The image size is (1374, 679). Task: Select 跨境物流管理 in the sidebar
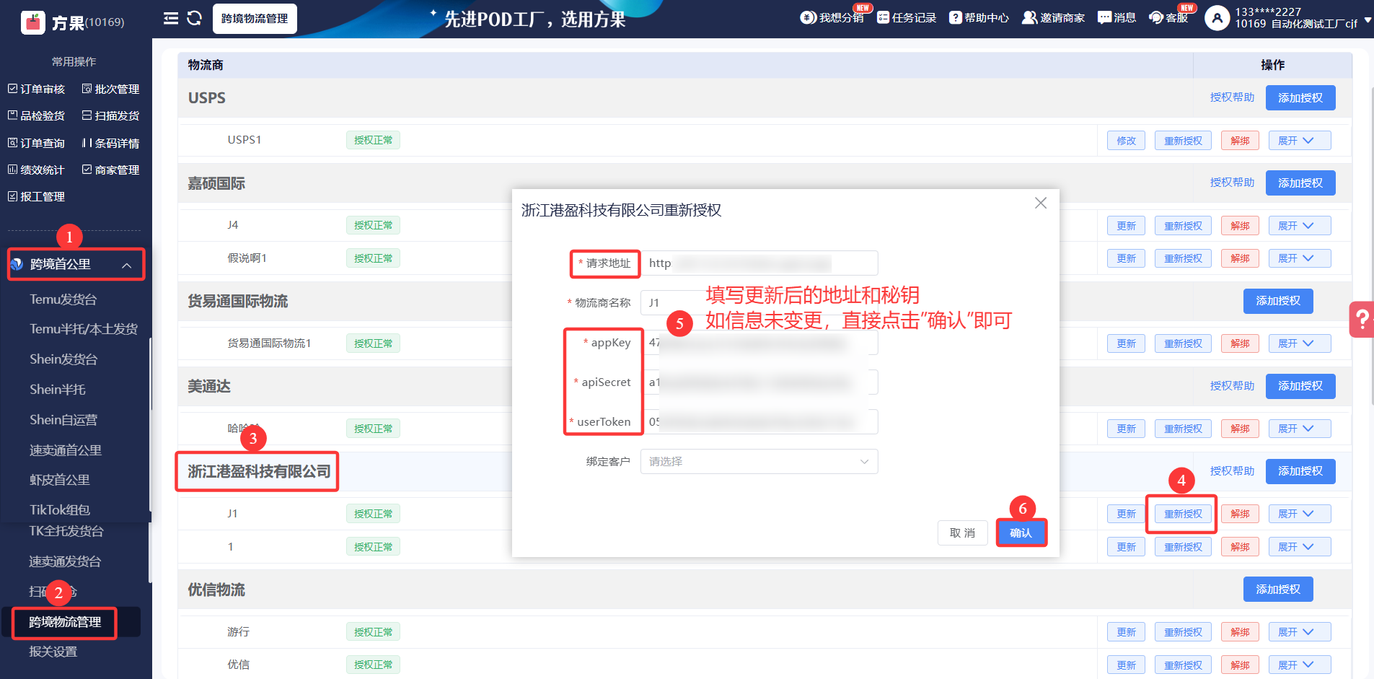[65, 622]
